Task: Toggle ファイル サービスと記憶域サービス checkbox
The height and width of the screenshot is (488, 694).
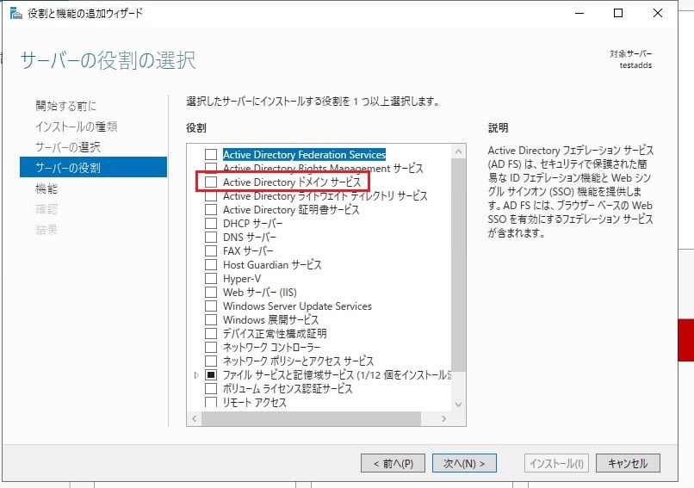Action: point(211,374)
